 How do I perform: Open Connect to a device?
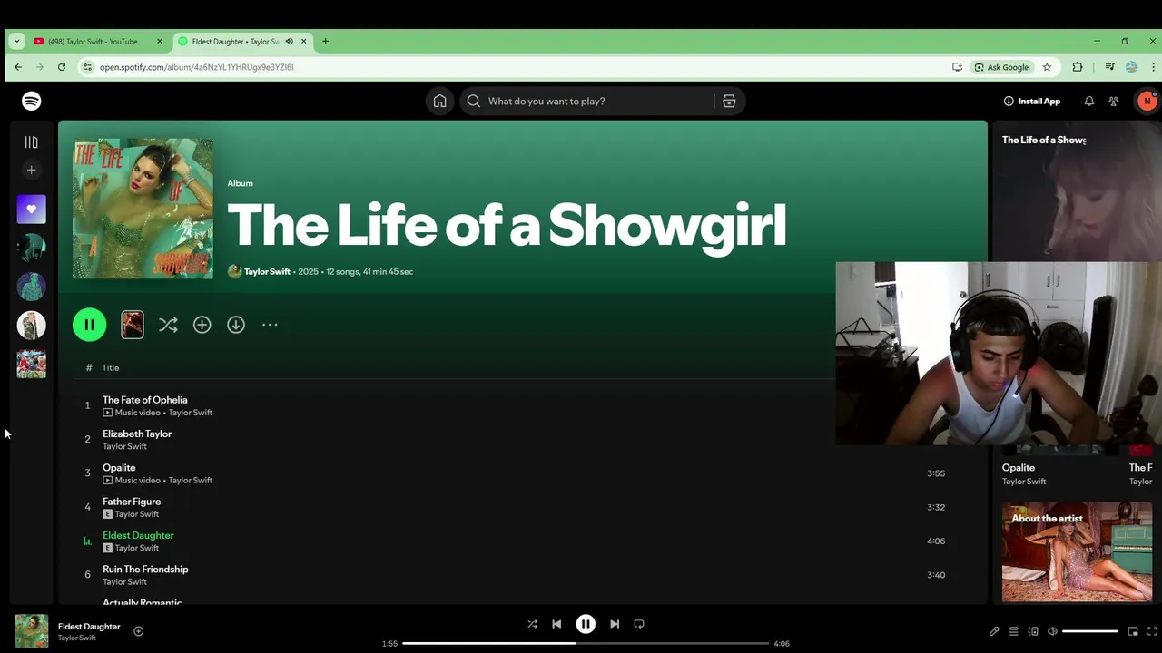1033,631
